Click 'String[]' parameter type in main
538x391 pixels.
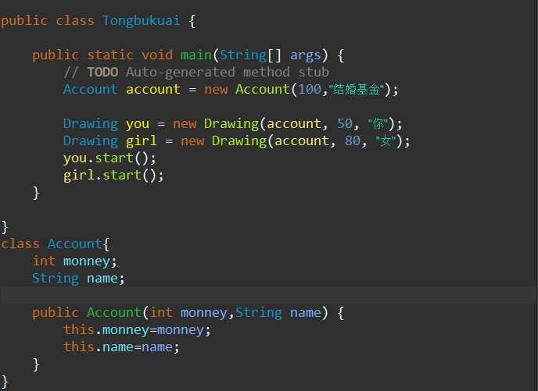(250, 55)
